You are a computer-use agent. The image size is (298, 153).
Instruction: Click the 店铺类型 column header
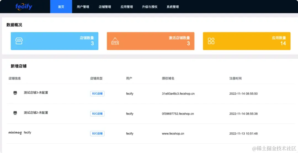tap(96, 78)
